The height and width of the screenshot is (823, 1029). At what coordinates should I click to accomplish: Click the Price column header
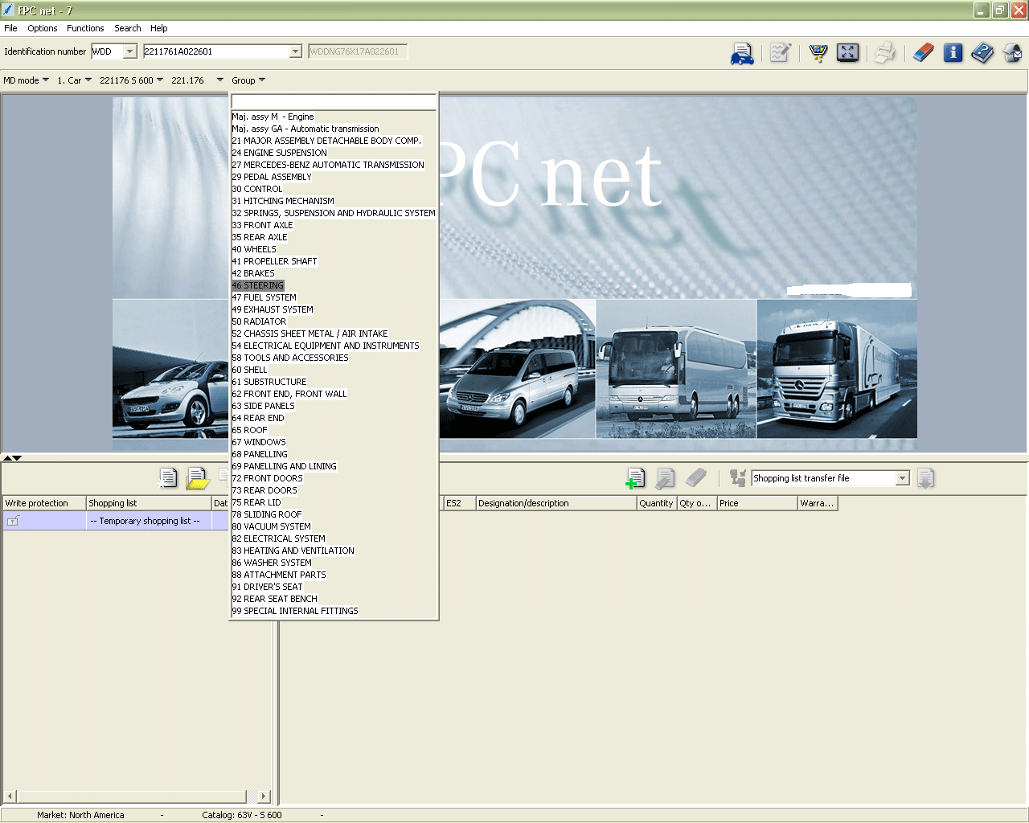click(x=756, y=503)
